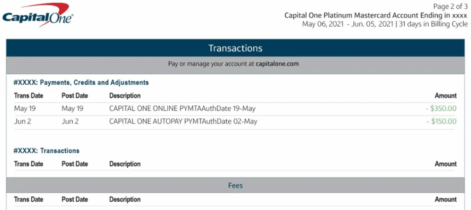Viewport: 471px width, 210px height.
Task: Select the May 19 post date cell
Action: (72, 109)
